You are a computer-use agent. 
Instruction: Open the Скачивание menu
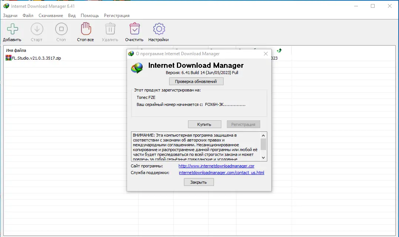51,16
